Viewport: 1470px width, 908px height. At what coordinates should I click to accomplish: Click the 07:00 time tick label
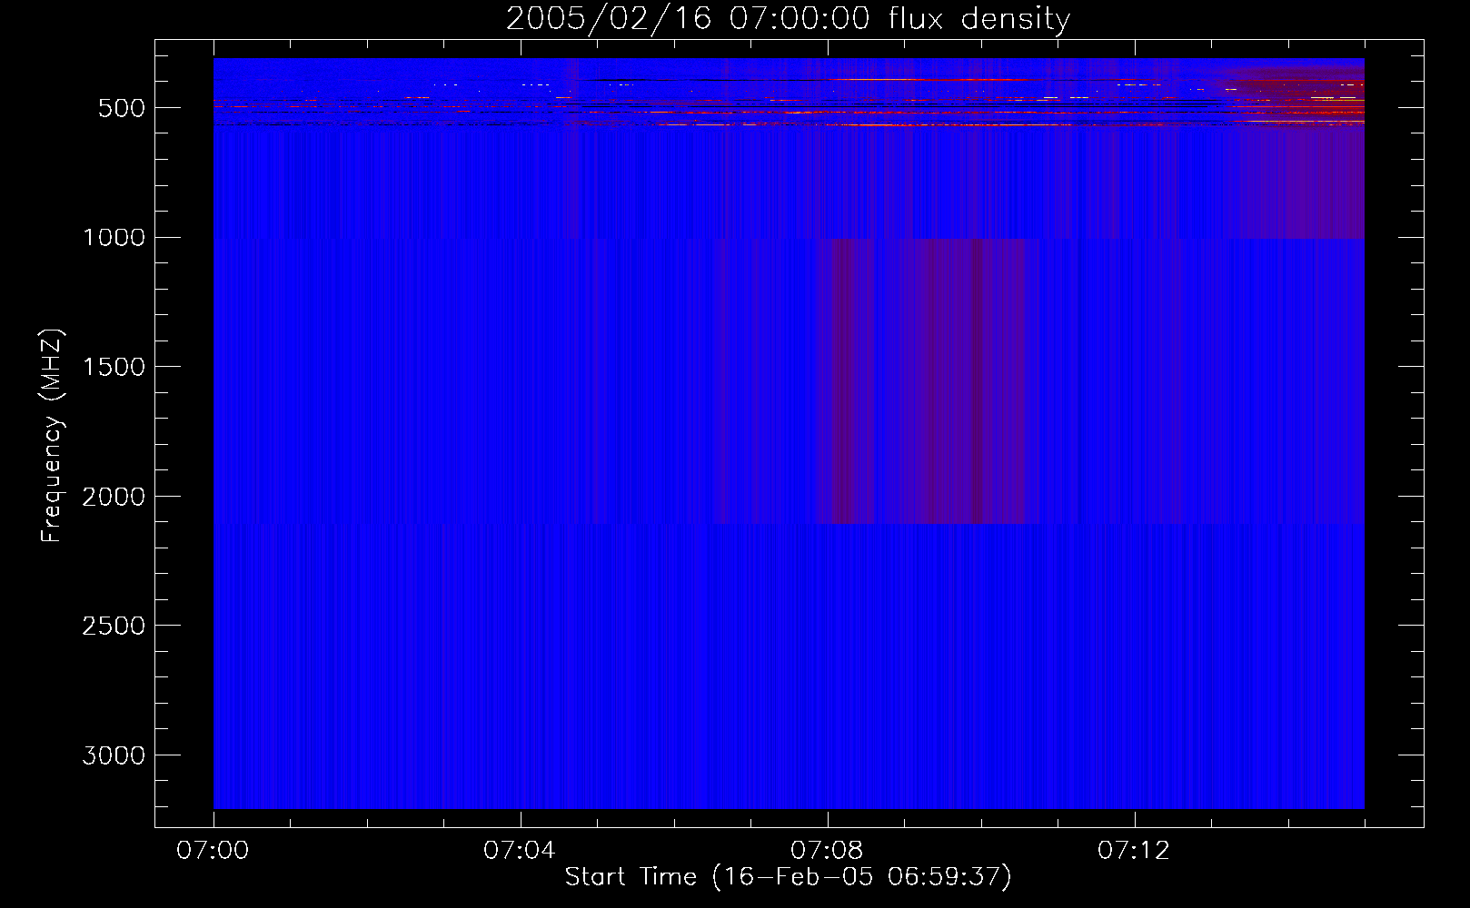coord(213,851)
